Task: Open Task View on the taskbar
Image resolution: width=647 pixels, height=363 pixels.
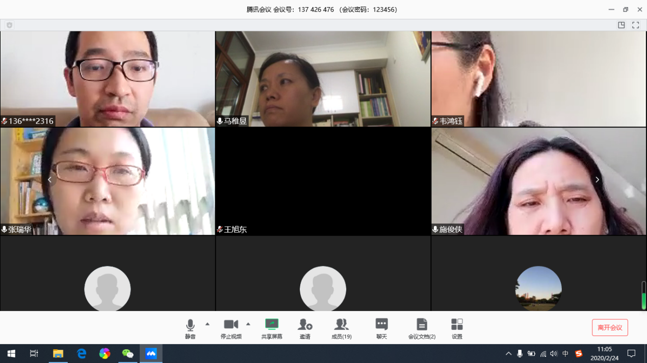Action: [x=34, y=353]
